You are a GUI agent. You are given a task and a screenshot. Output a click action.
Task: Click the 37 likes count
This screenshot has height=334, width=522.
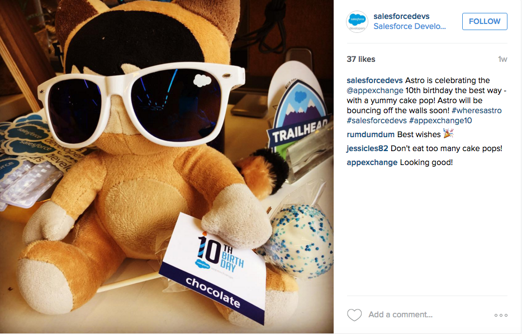point(361,59)
